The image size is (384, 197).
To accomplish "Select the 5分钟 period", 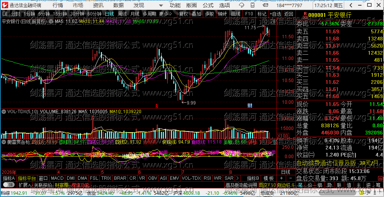I will (x=44, y=14).
